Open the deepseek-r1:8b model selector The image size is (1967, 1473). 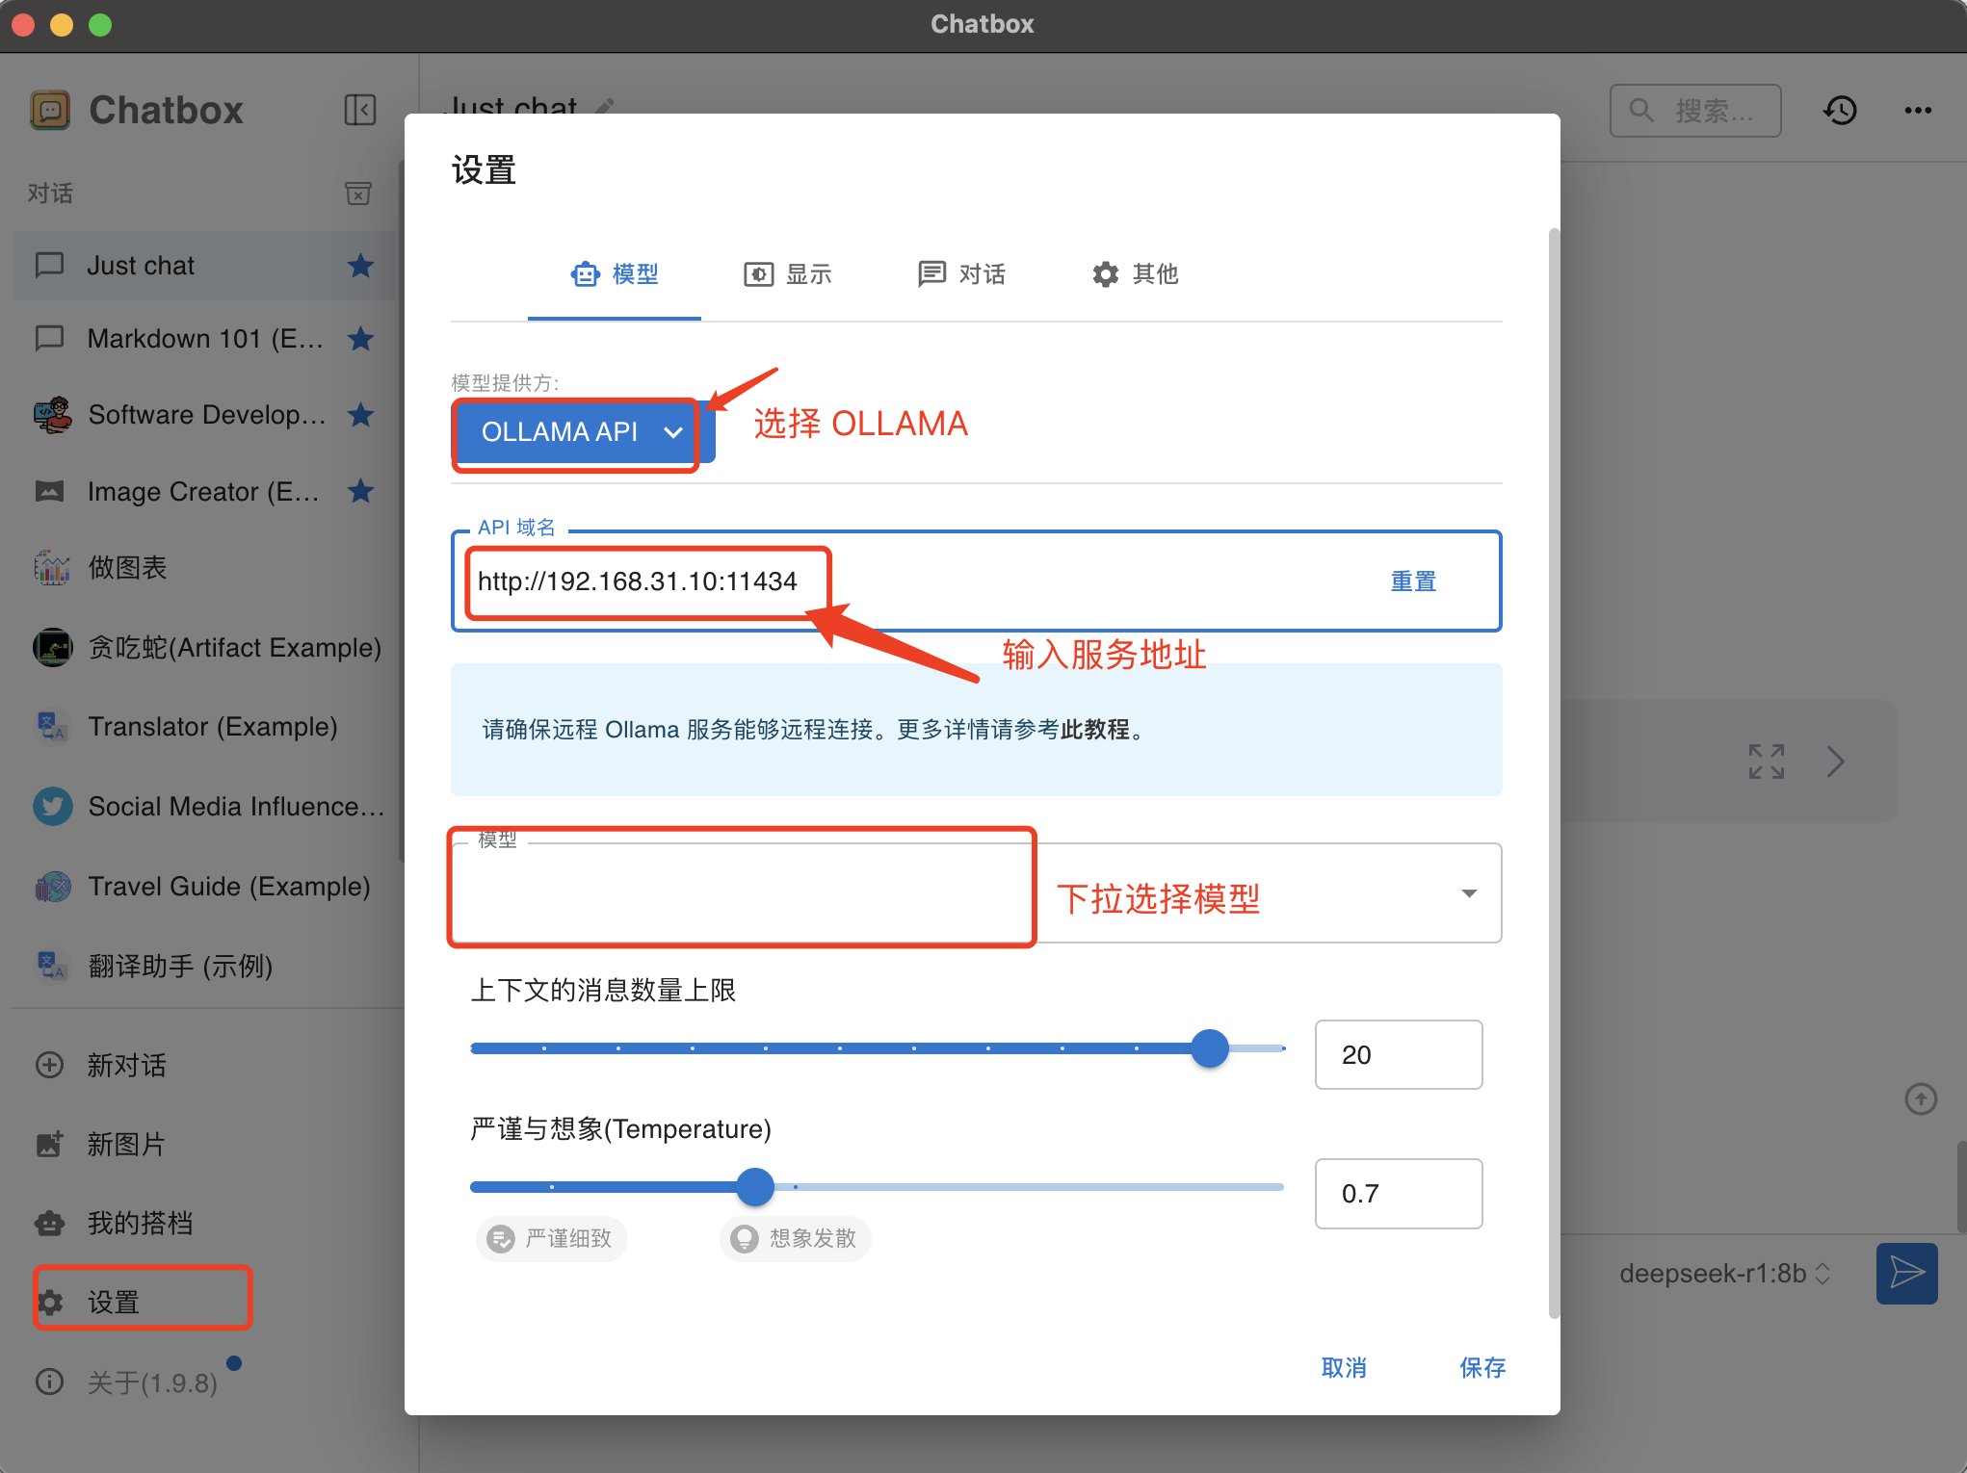pyautogui.click(x=1724, y=1274)
